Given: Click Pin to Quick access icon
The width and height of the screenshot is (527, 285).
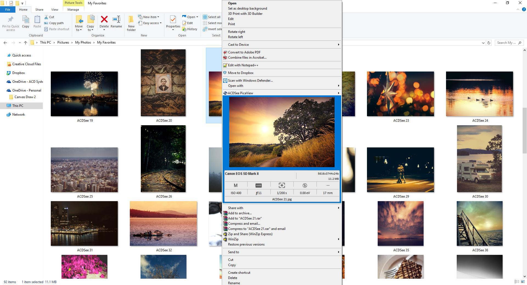Looking at the screenshot, I should (x=11, y=20).
